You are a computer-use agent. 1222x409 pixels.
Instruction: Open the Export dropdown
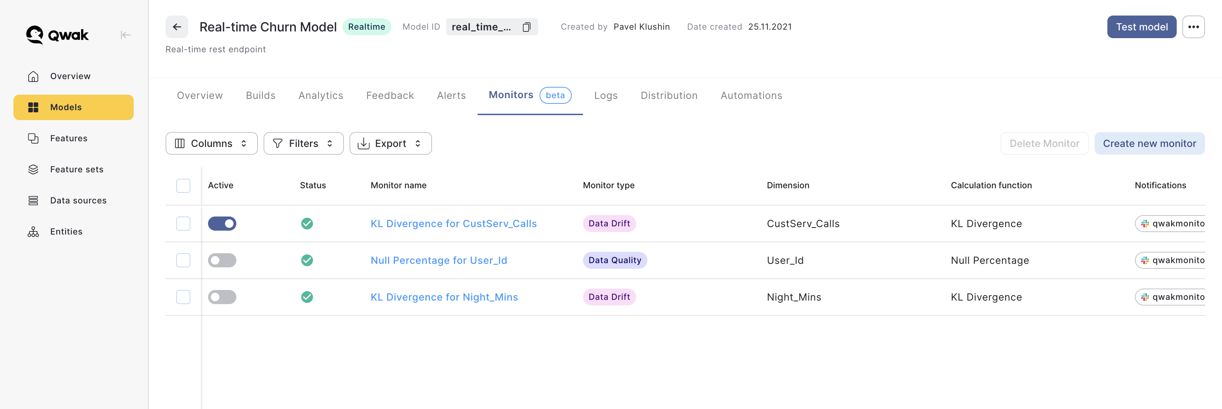pos(390,143)
